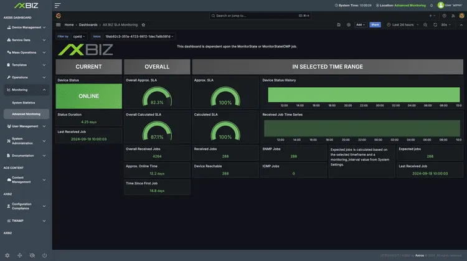Collapse the AXBIZ left sidebar
The width and height of the screenshot is (467, 261).
(57, 5)
